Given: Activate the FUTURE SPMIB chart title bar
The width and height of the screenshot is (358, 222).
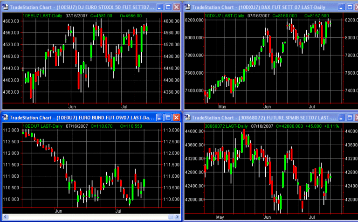Looking at the screenshot, I should click(266, 117).
